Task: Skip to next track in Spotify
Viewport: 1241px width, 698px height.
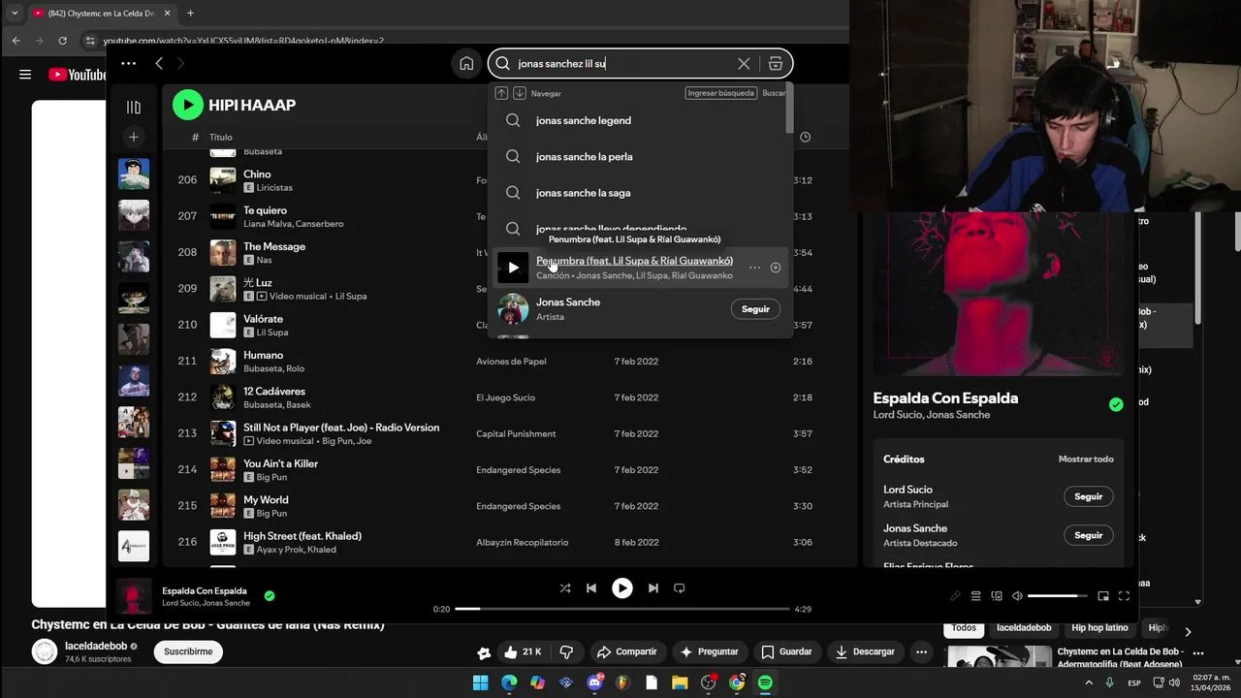Action: tap(653, 587)
